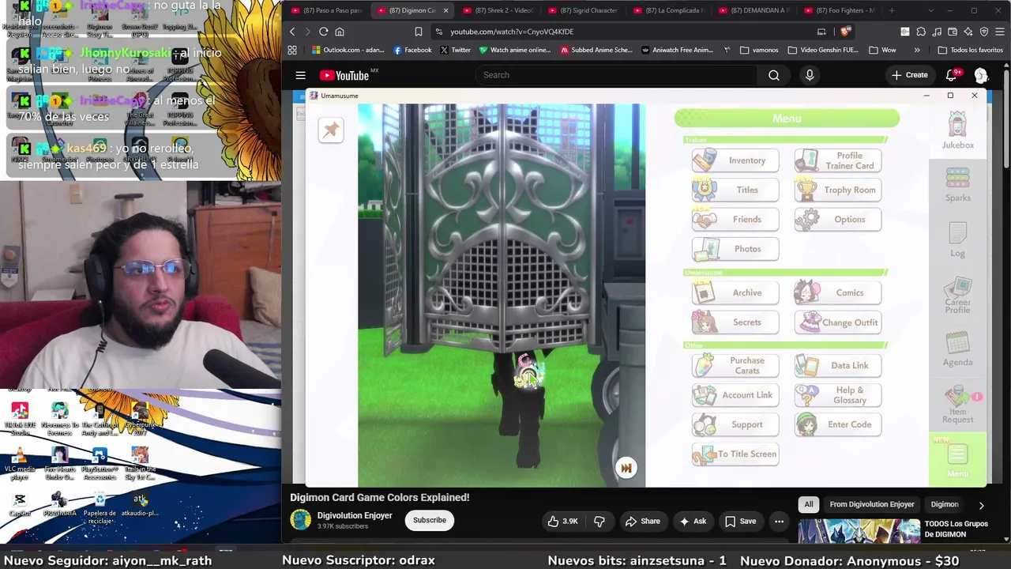This screenshot has height=569, width=1011.
Task: Return To Title Screen
Action: pos(735,454)
